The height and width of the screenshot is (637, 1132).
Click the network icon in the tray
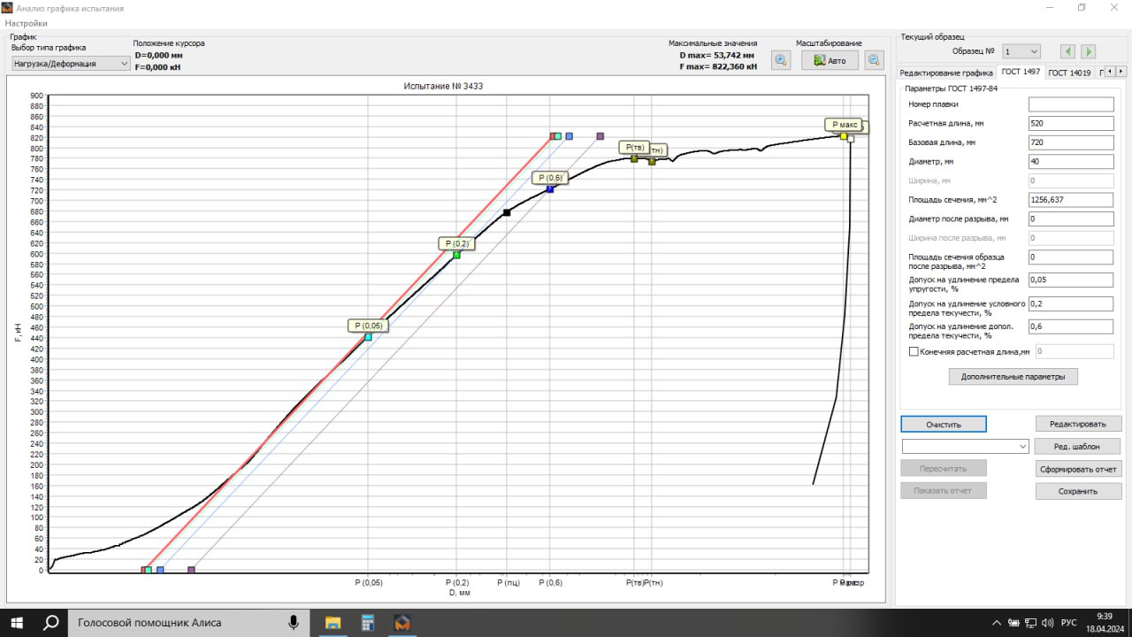pyautogui.click(x=1031, y=623)
